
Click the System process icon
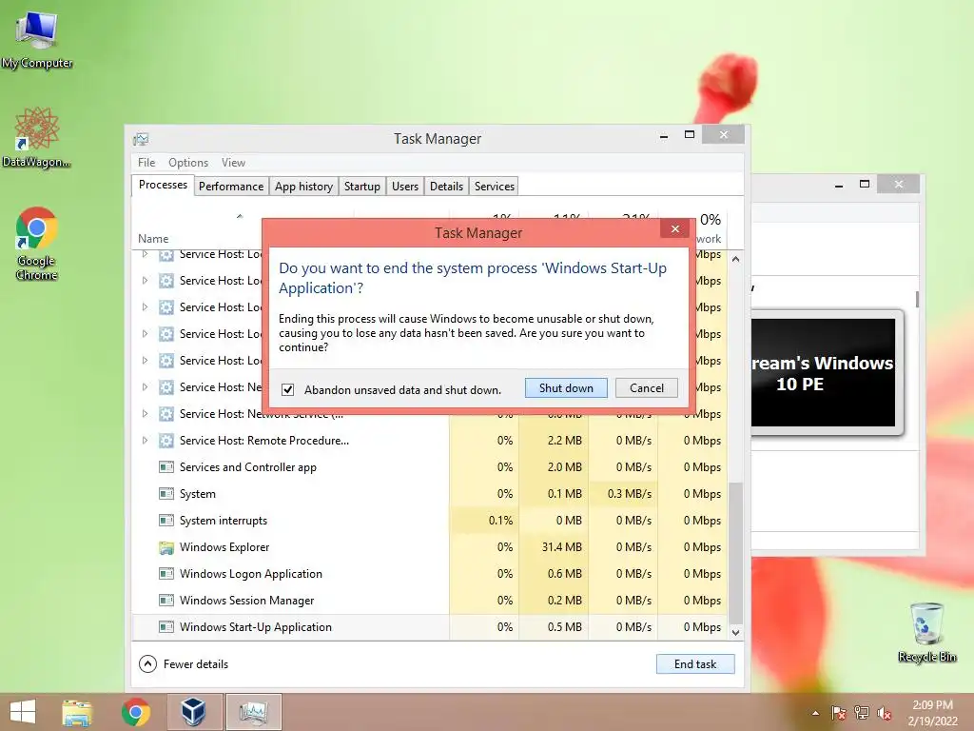pos(166,494)
